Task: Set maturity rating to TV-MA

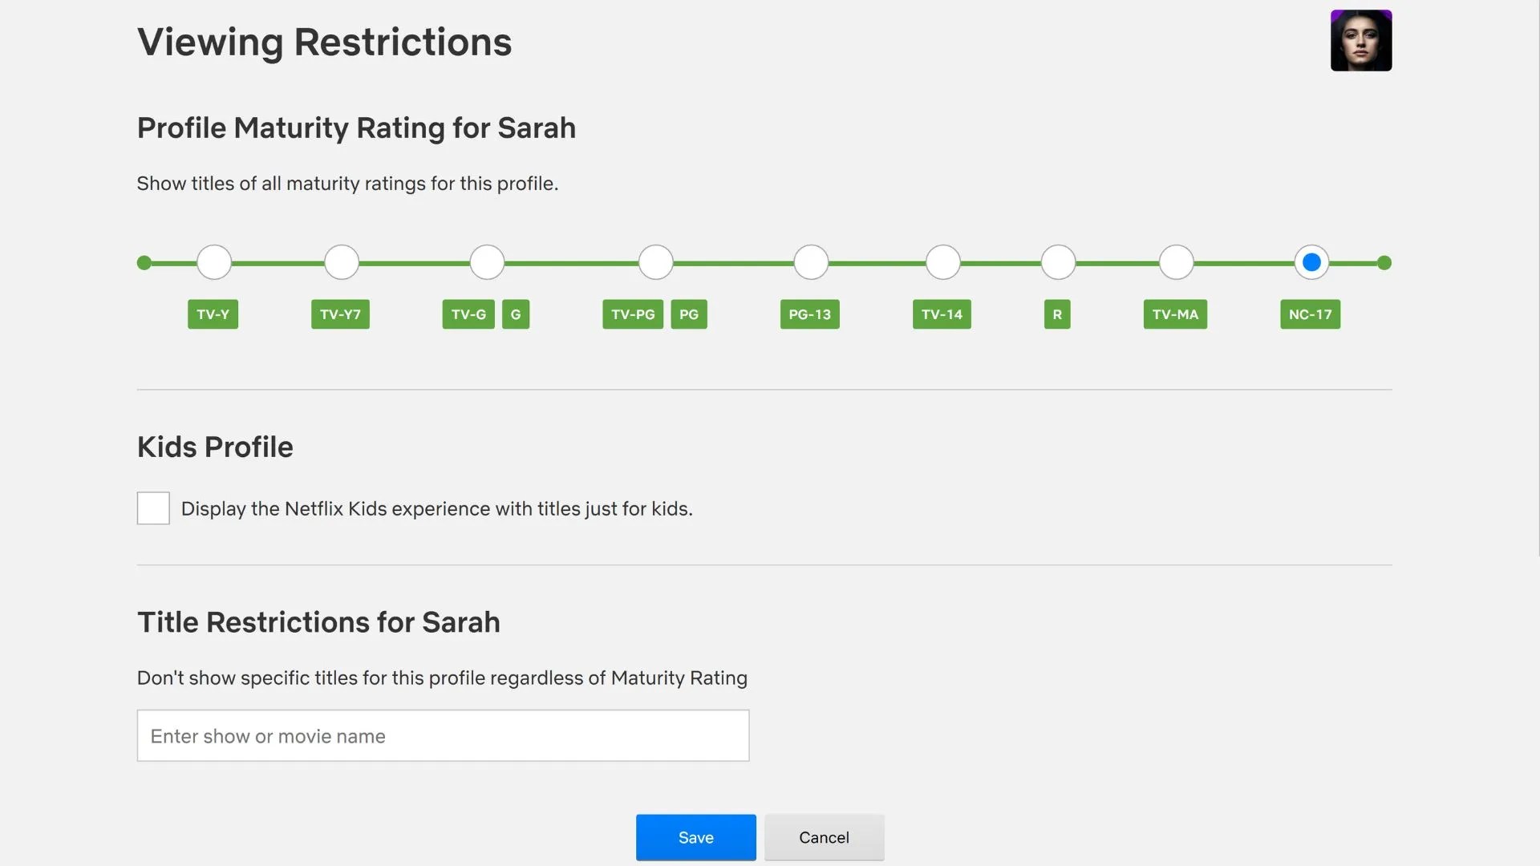Action: click(1175, 261)
